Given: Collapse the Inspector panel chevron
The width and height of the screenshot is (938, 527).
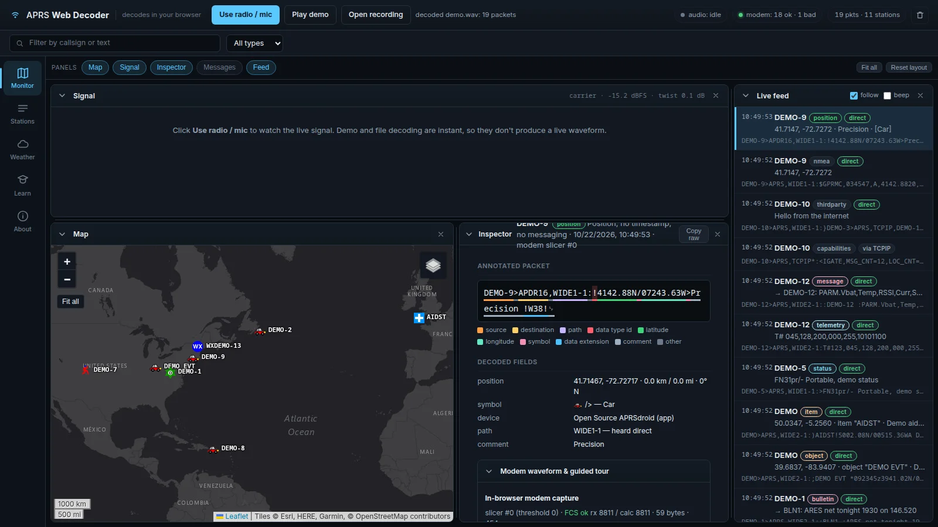Looking at the screenshot, I should tap(469, 234).
